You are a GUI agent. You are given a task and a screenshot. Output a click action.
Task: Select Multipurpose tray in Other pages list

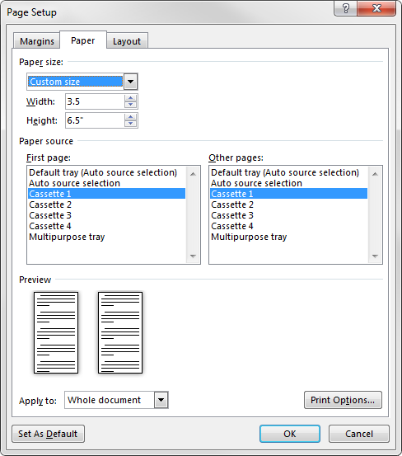pos(288,237)
